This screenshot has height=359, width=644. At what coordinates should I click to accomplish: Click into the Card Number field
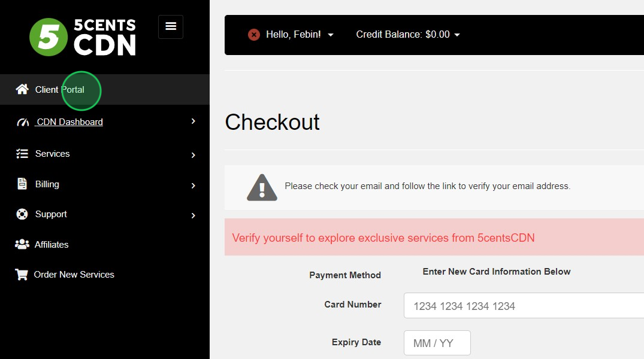(524, 306)
